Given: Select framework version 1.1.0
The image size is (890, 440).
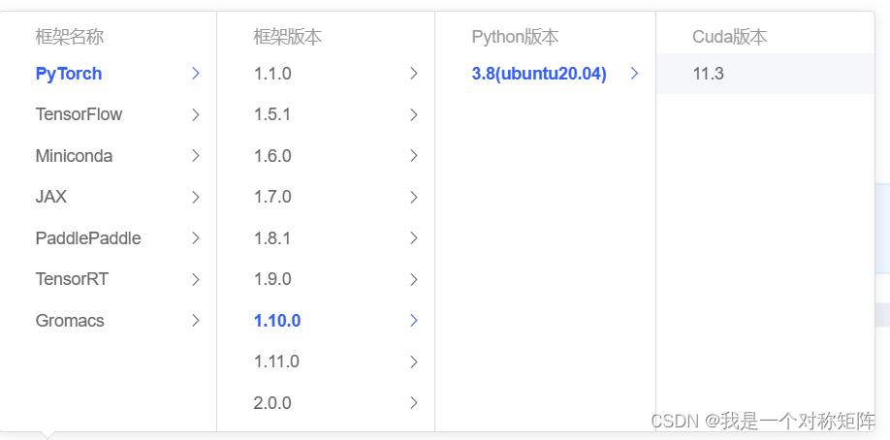Looking at the screenshot, I should pyautogui.click(x=272, y=74).
